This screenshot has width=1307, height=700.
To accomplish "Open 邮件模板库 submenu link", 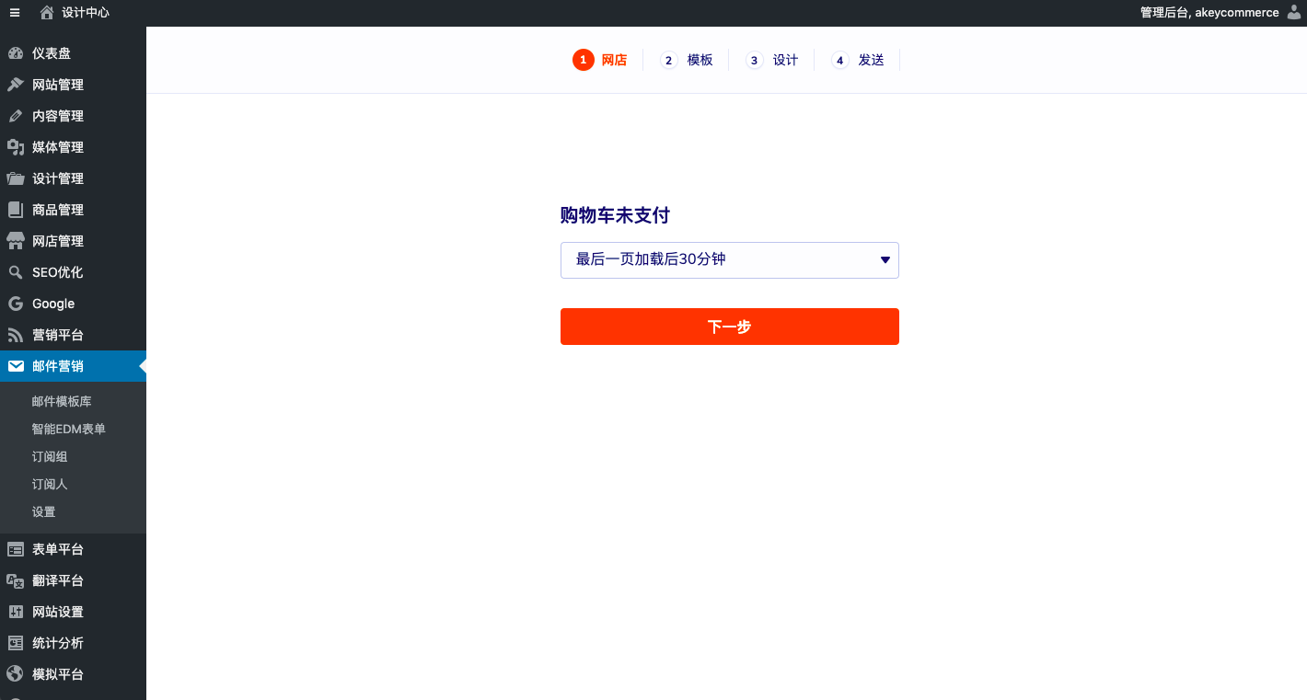I will pyautogui.click(x=62, y=402).
